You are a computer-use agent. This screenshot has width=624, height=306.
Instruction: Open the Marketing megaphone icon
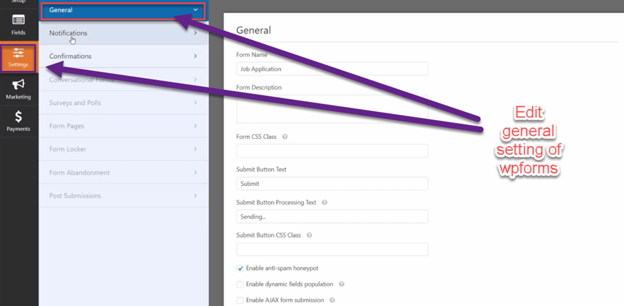coord(18,84)
